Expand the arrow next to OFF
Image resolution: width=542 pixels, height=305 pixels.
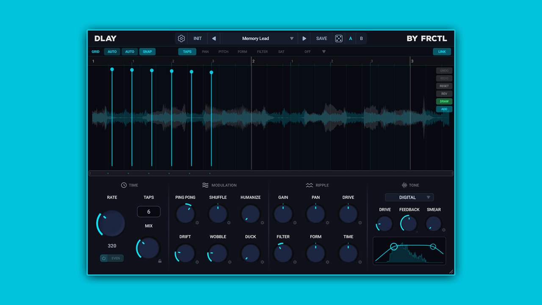click(x=324, y=52)
